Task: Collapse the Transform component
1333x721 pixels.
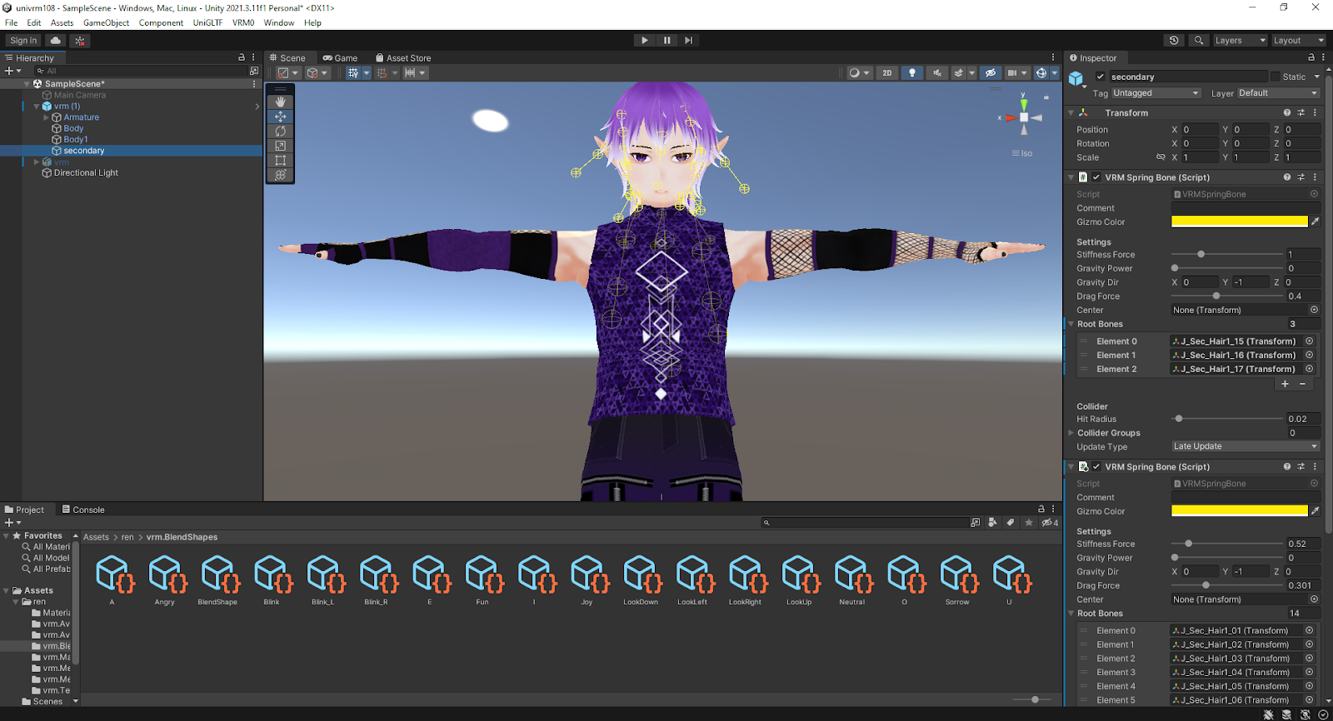Action: click(1071, 112)
